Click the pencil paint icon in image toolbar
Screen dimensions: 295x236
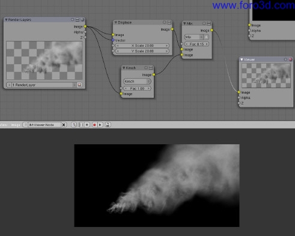coord(74,125)
